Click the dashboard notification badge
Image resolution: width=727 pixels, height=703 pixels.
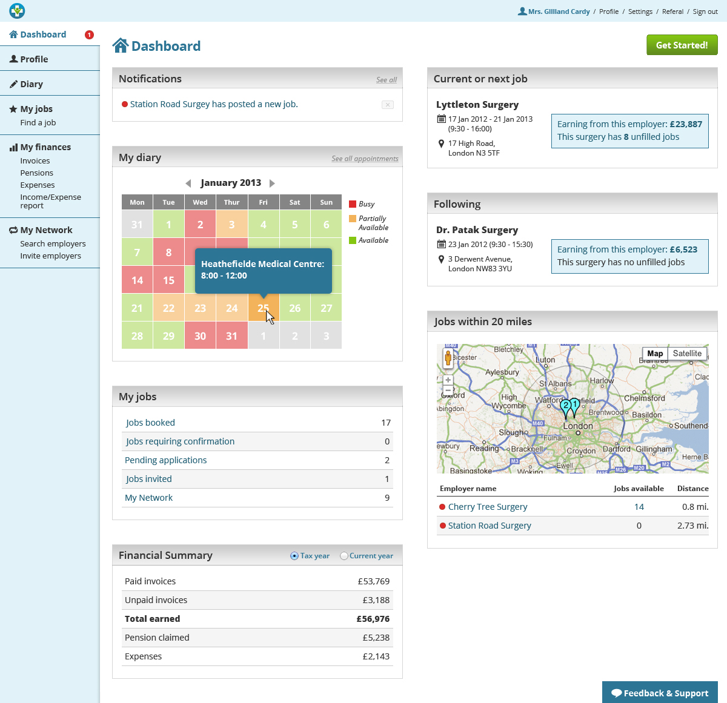click(x=89, y=35)
